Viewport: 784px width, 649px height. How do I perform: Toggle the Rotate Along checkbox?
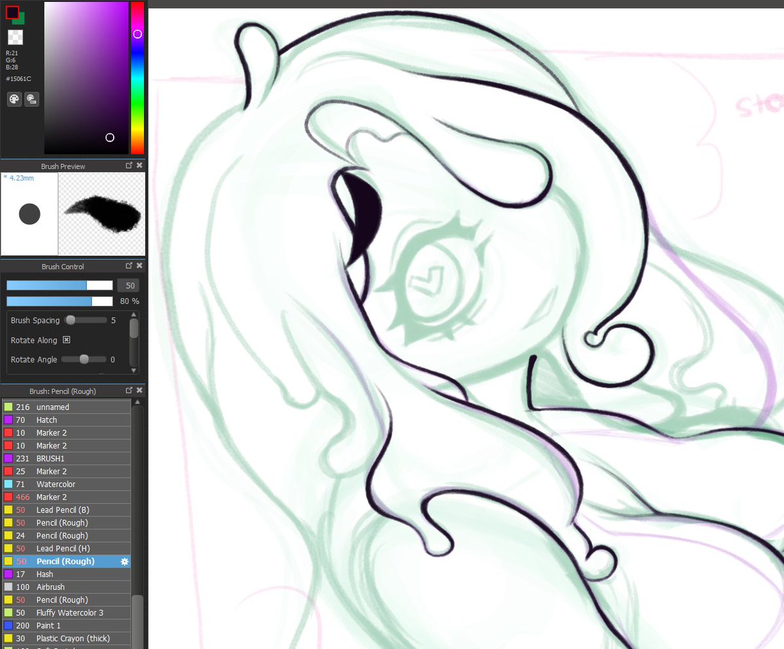(x=67, y=340)
